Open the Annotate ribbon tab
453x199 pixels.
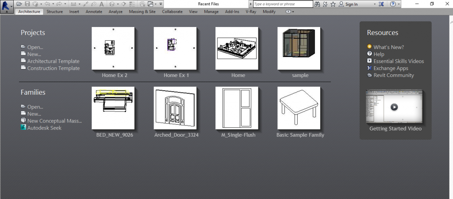(94, 11)
